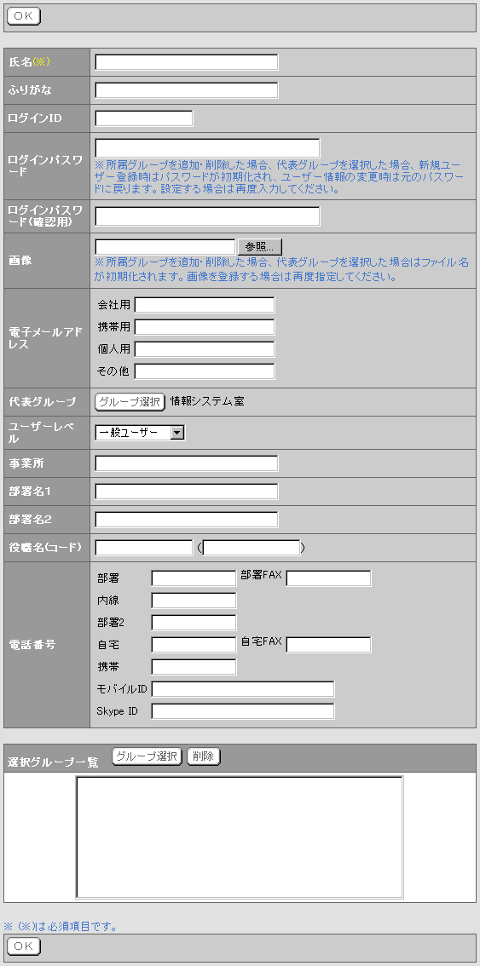
Task: Click the 携帯用 email address field
Action: pyautogui.click(x=205, y=327)
